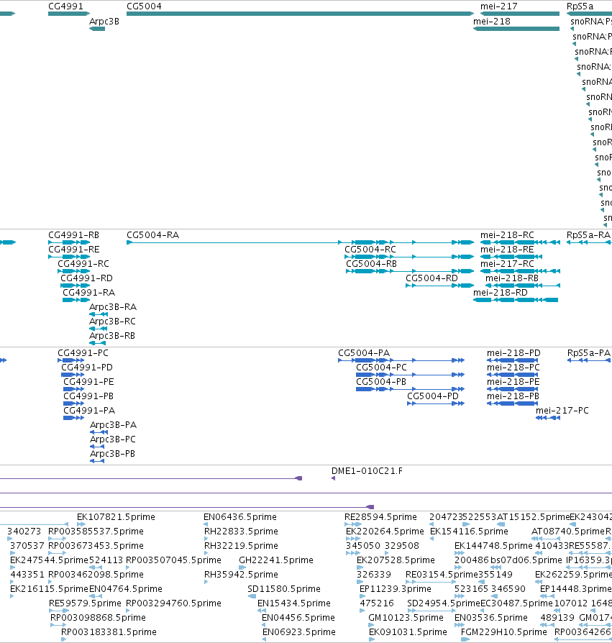Click the Arpc3B-RB transcript
Screen dimensions: 612x643
tap(97, 343)
